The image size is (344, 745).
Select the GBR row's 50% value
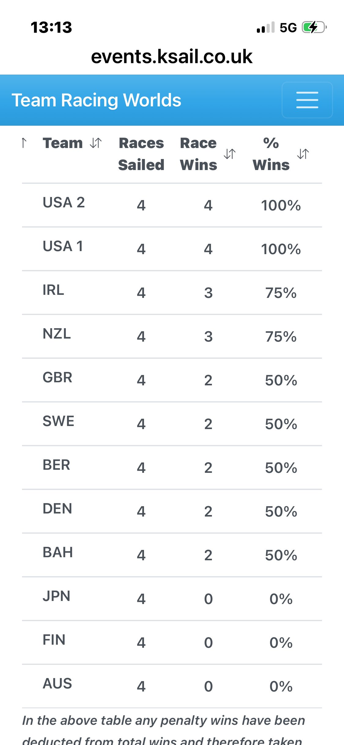tap(281, 380)
